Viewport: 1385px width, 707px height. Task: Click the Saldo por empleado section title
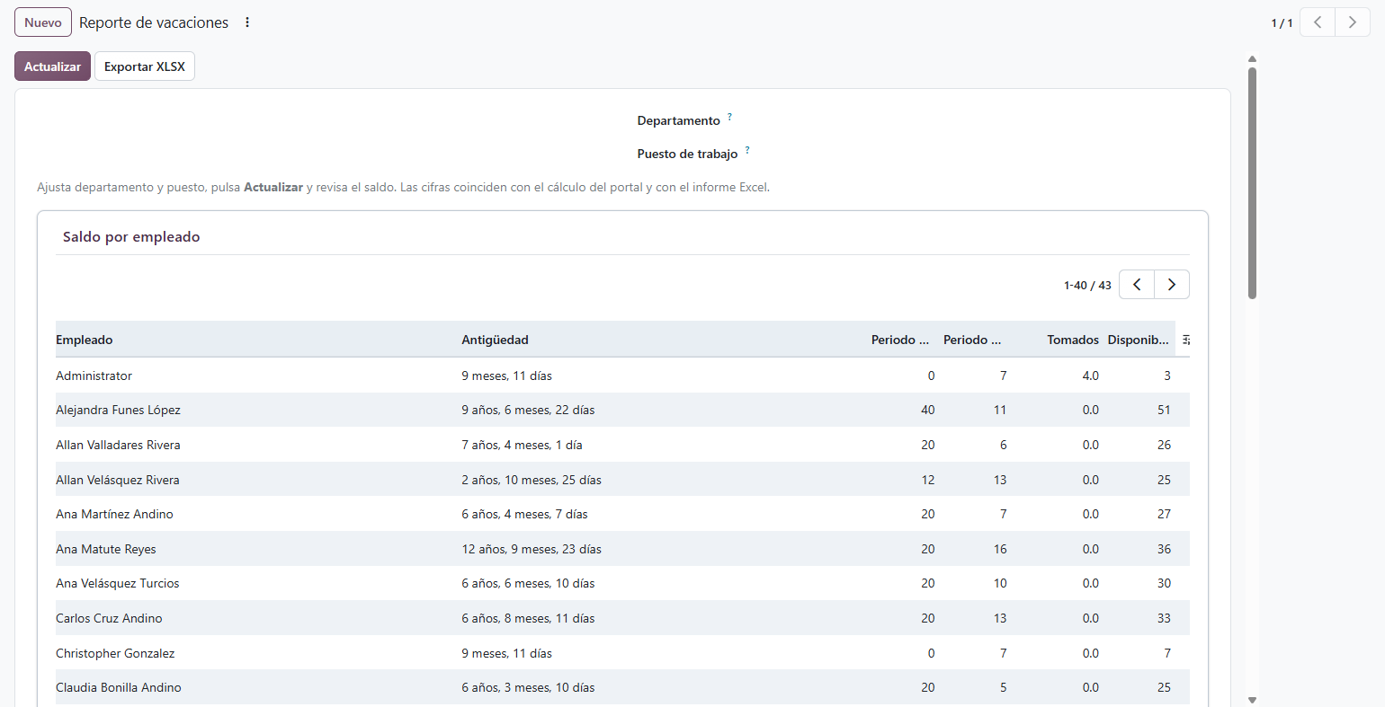(131, 237)
